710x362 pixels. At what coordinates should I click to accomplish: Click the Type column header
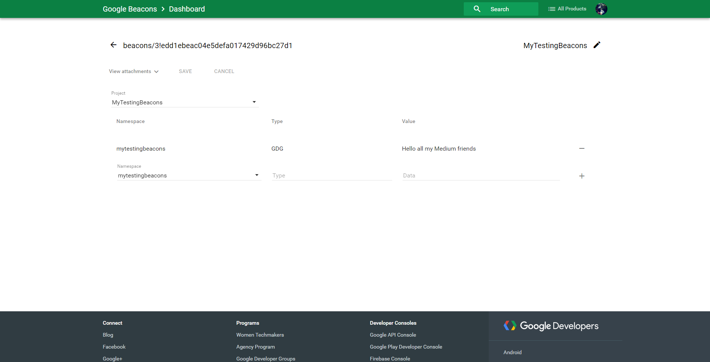(277, 121)
